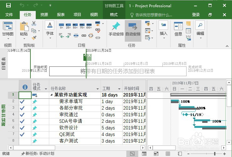Viewport: 232px width, 157px height.
Task: Click the Inactivate task icon
Action: click(98, 38)
